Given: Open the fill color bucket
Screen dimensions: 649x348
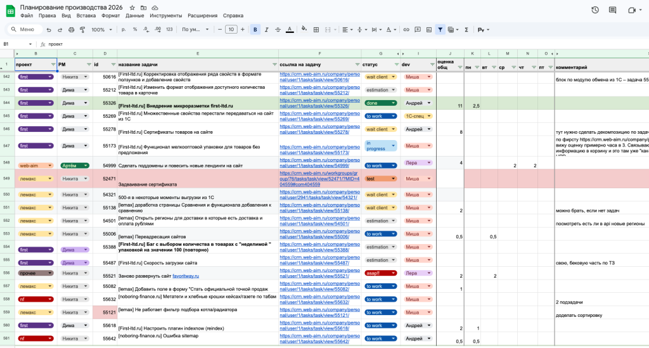Looking at the screenshot, I should (304, 29).
